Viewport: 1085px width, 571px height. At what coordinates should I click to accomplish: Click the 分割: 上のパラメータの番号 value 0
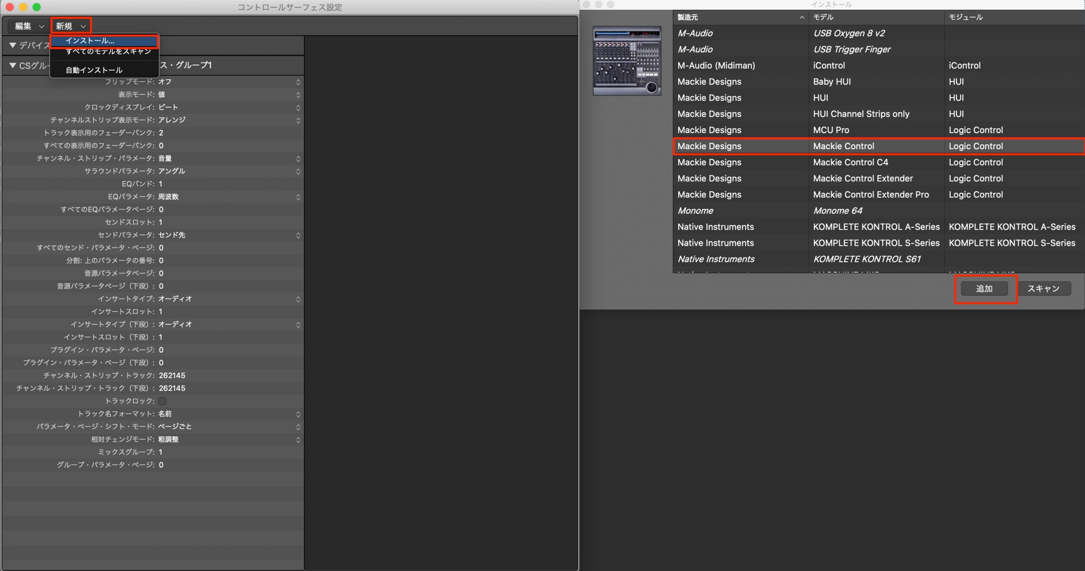(x=161, y=261)
